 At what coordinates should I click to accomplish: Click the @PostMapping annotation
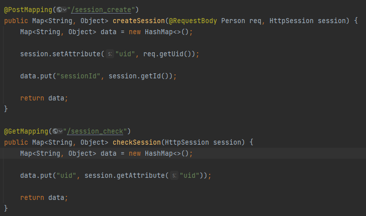click(28, 10)
